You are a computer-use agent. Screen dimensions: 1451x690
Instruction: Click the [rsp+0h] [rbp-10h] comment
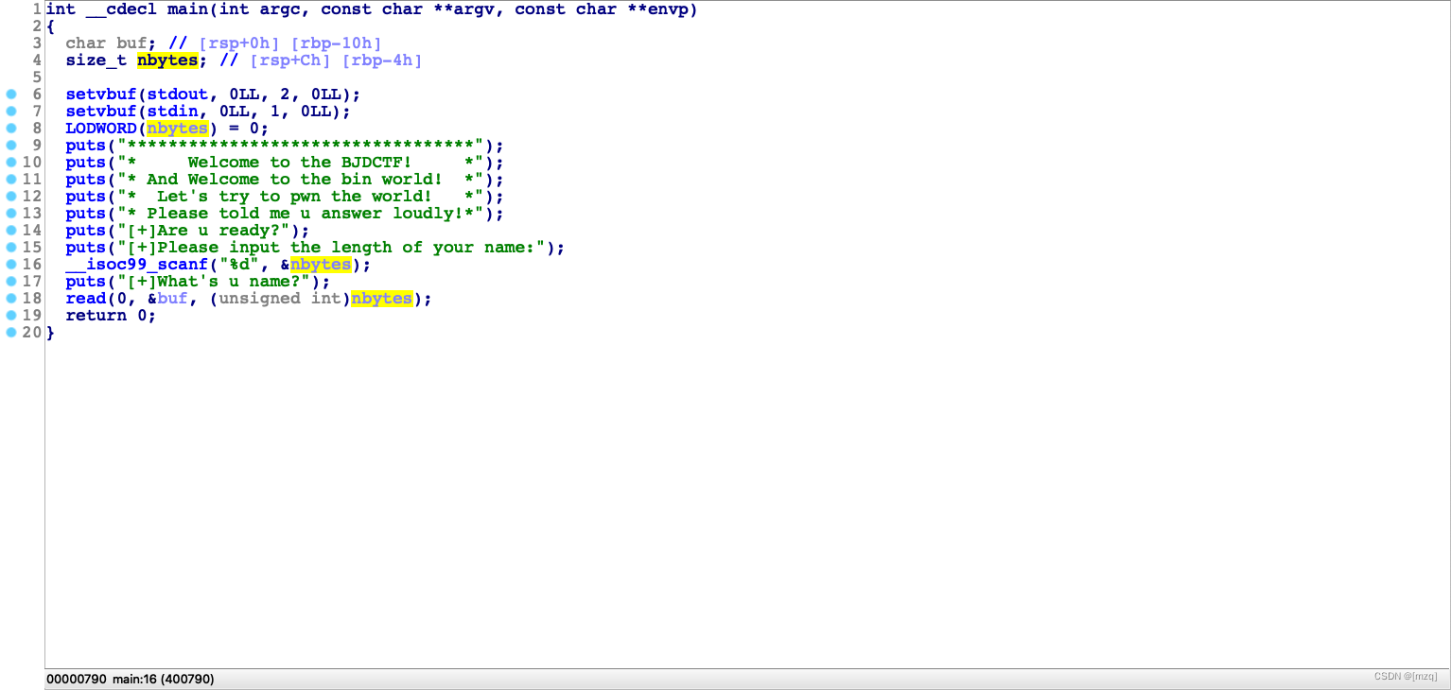click(x=290, y=43)
